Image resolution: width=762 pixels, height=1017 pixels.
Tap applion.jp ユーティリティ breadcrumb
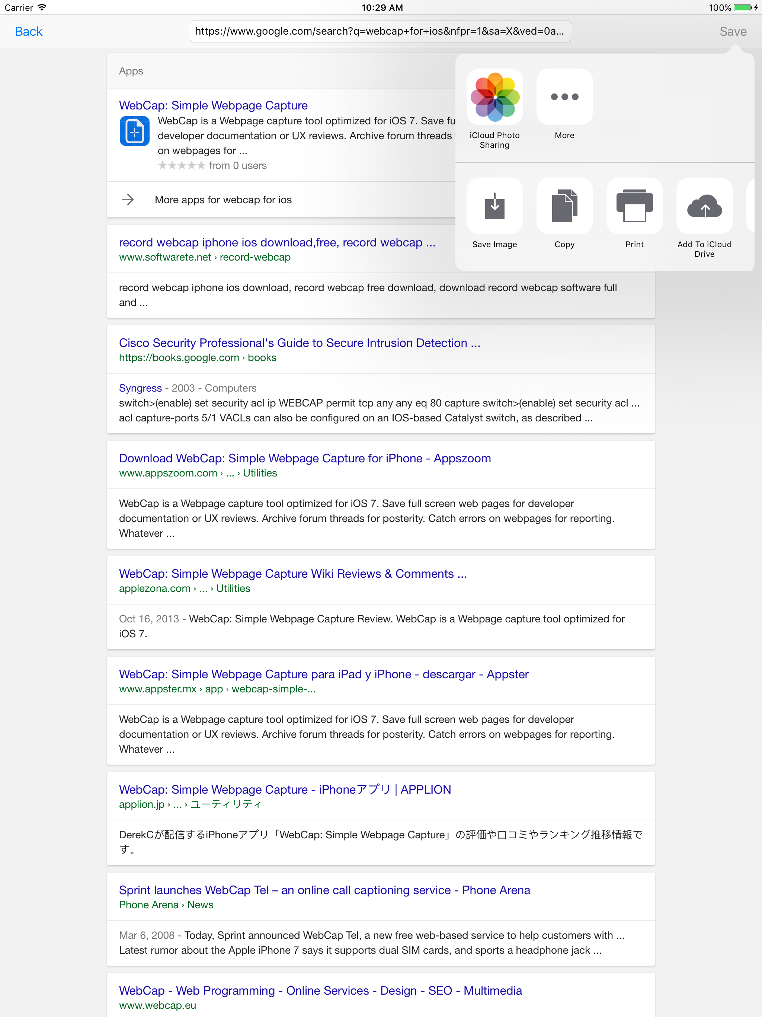(190, 804)
